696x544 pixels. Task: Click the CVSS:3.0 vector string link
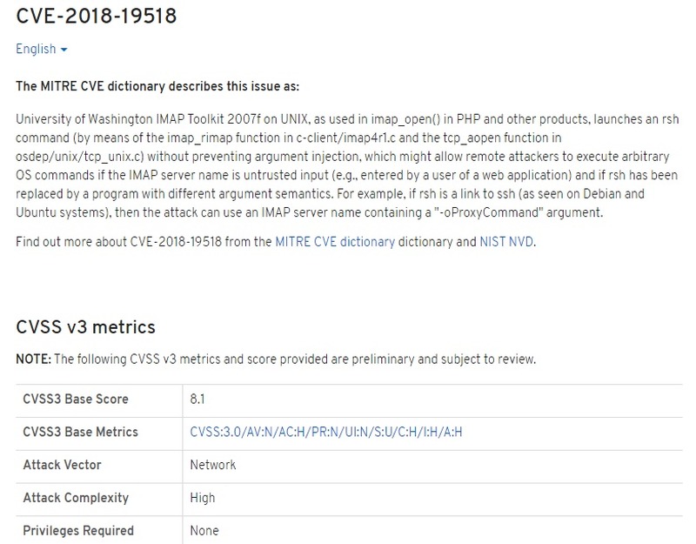pos(325,433)
